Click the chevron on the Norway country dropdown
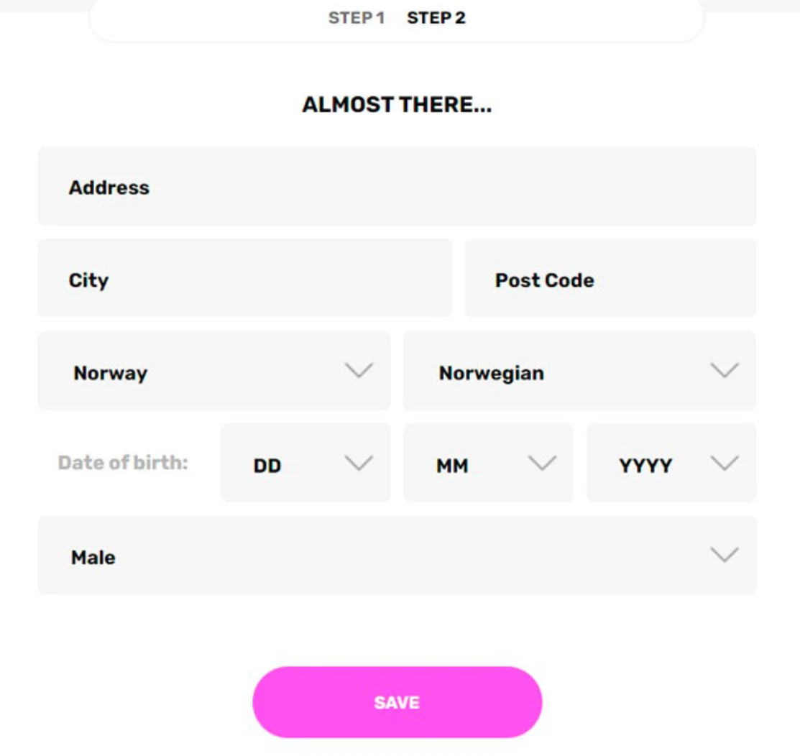Screen dimensions: 800x756 359,371
